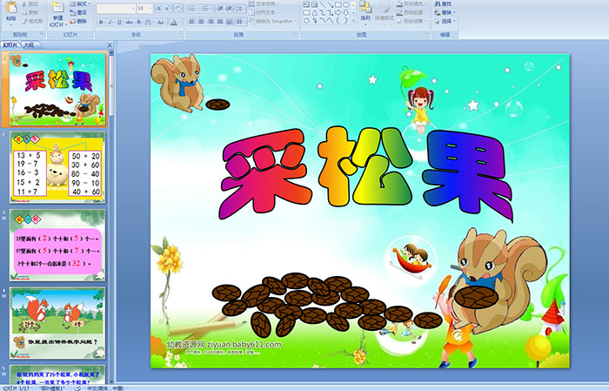Pick the block right arrow shape
The width and height of the screenshot is (609, 391).
click(338, 12)
